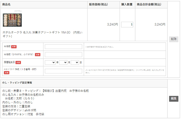Viewport: 181px width, 119px height.
Task: Open the birth year dropdown
Action: coord(50,63)
